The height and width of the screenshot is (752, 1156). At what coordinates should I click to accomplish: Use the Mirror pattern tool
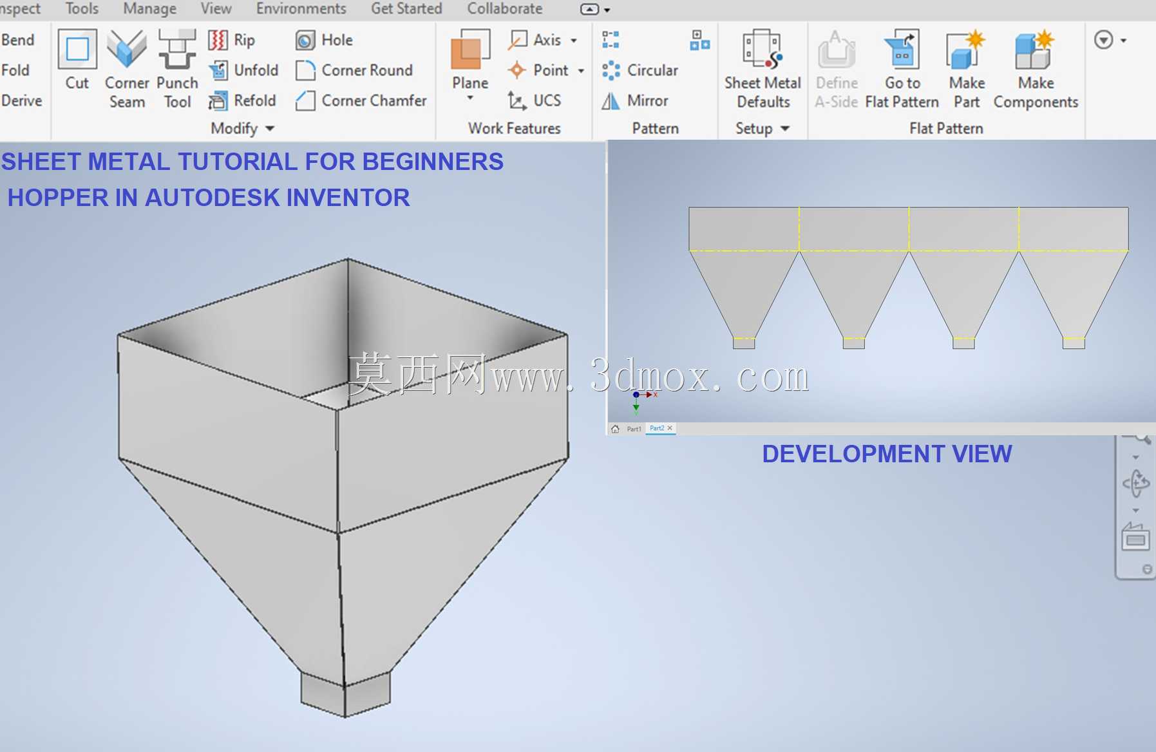[635, 100]
